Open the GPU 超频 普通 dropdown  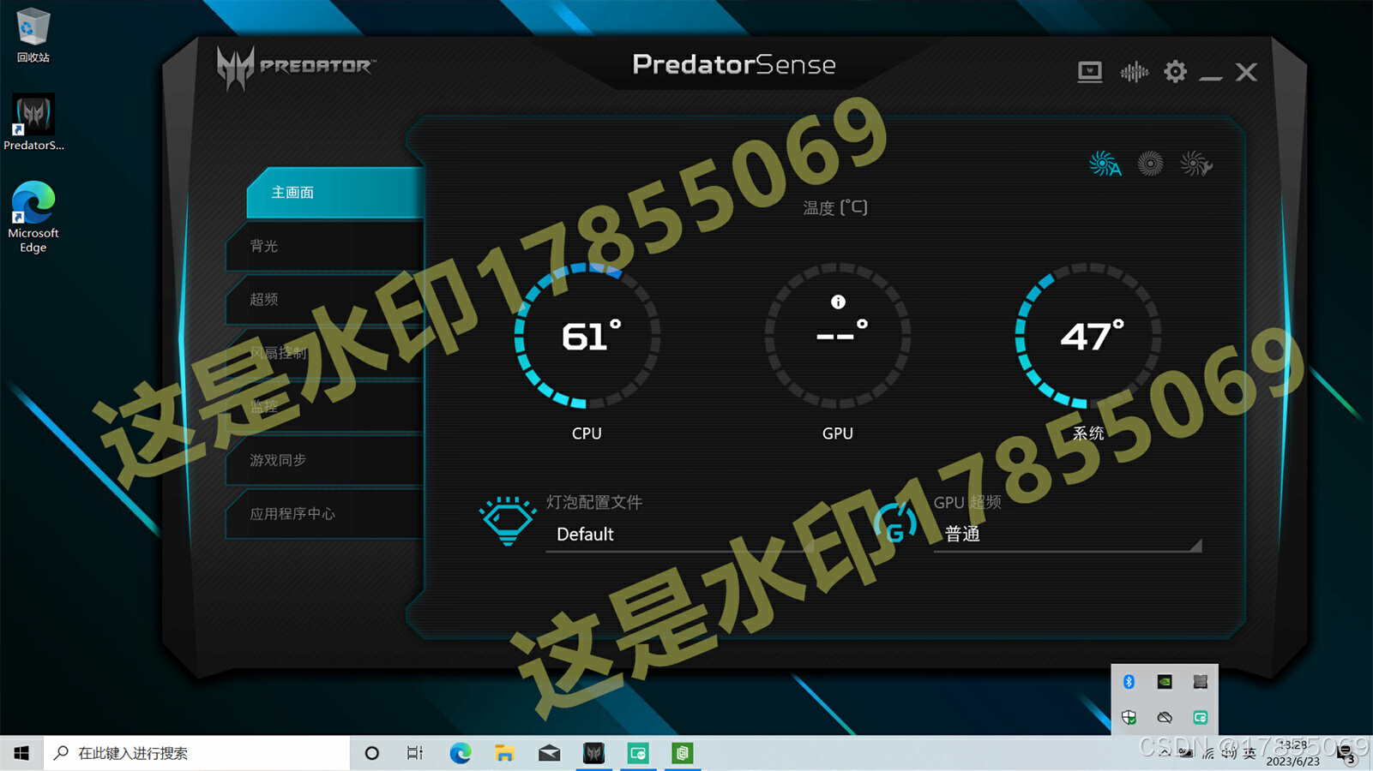coord(1067,535)
